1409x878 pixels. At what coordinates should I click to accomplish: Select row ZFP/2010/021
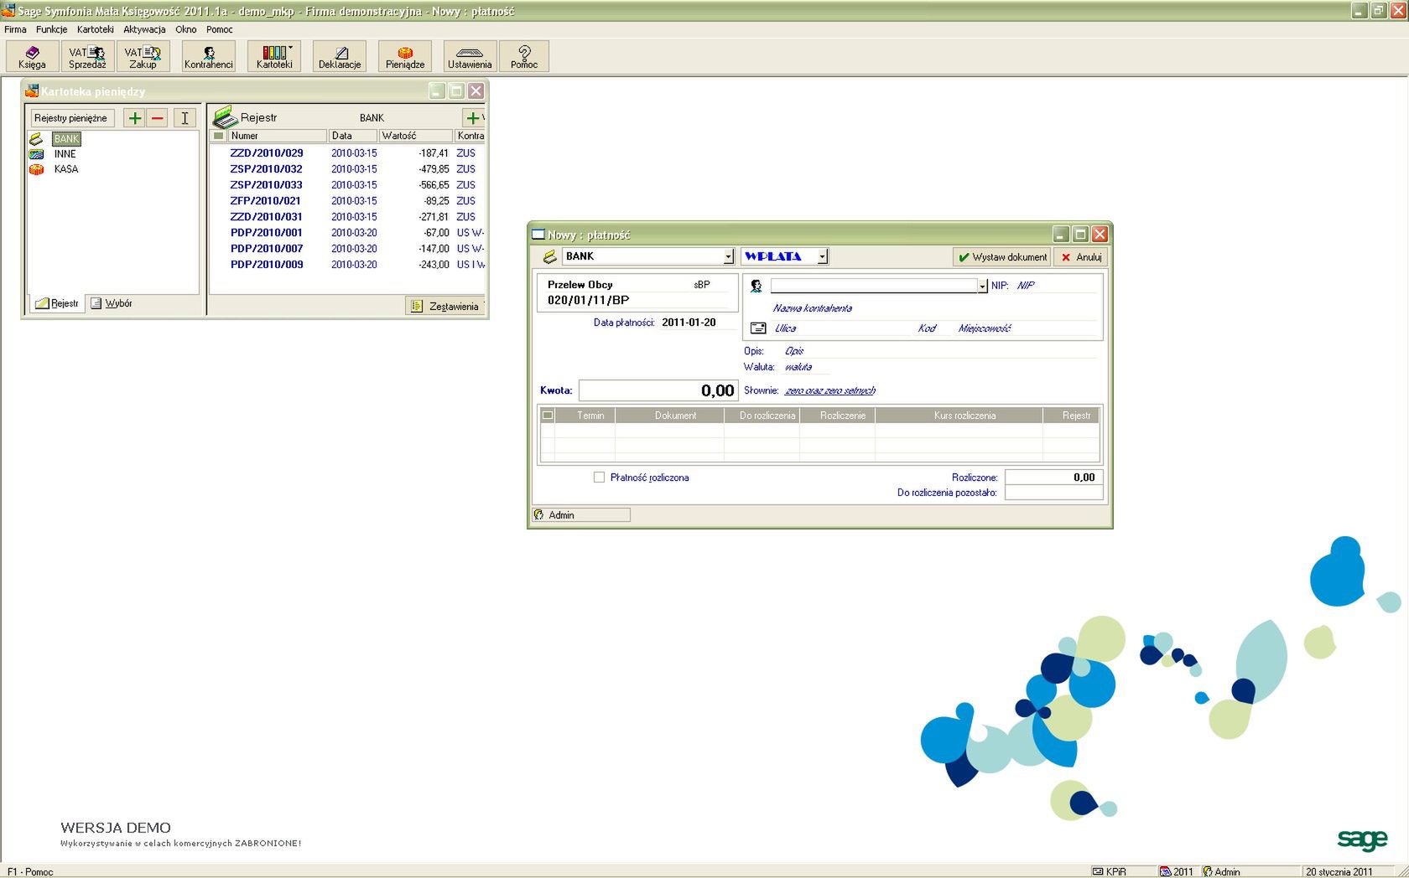coord(347,201)
